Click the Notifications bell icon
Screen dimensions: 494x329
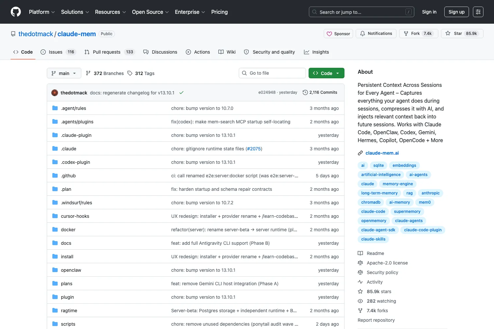363,34
